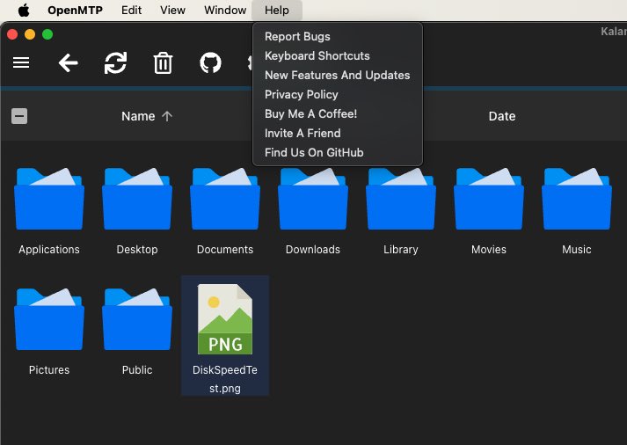Toggle the select-all checkbox in header
Screen dimensions: 627x445
tap(19, 116)
